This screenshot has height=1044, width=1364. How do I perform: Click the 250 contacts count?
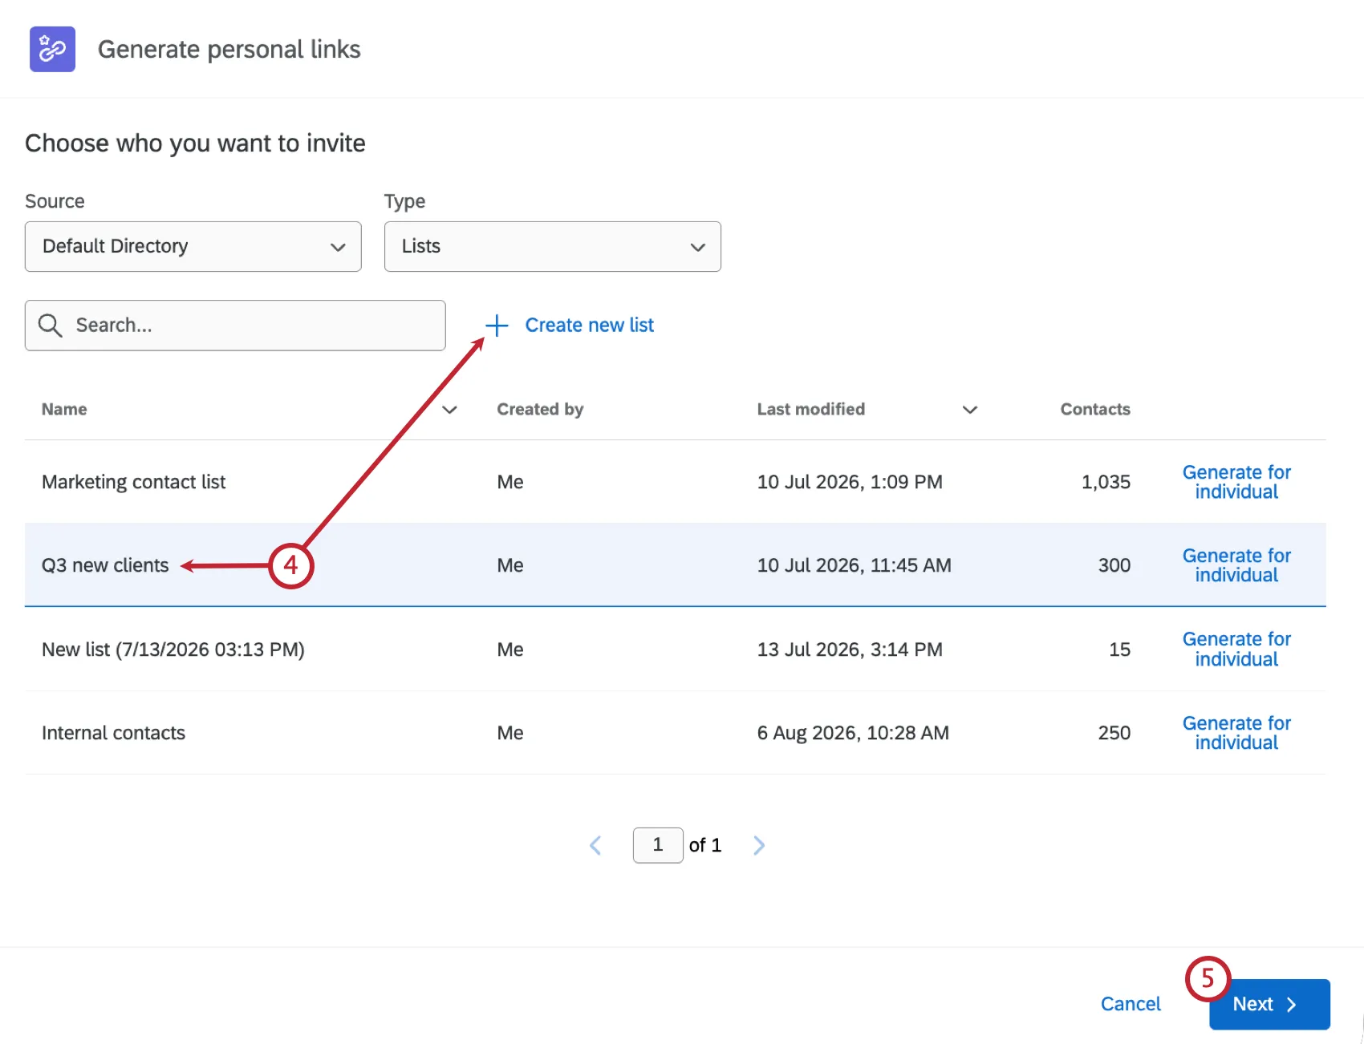pyautogui.click(x=1114, y=733)
